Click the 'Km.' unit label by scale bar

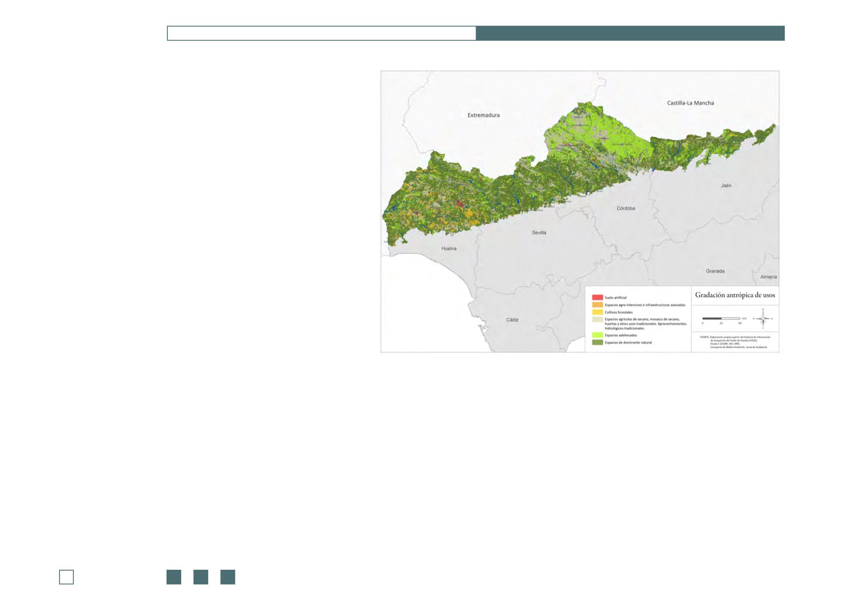(744, 318)
